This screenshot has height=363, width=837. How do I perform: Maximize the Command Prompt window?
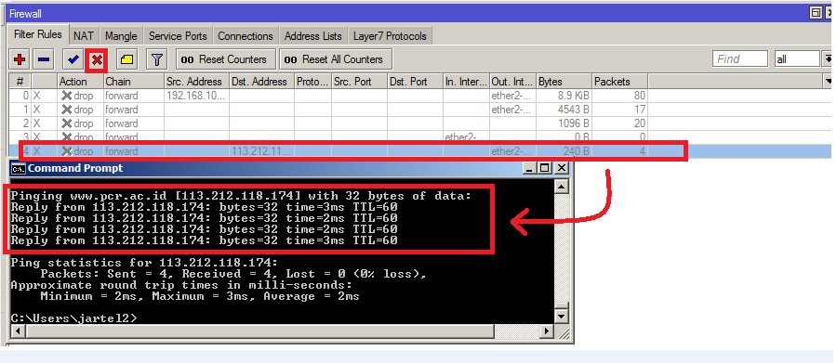click(x=544, y=168)
